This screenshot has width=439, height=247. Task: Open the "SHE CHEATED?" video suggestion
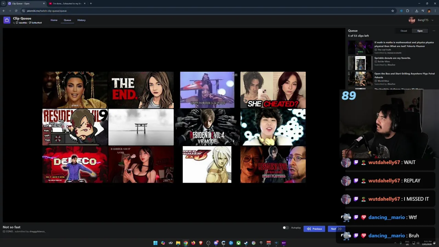[273, 90]
